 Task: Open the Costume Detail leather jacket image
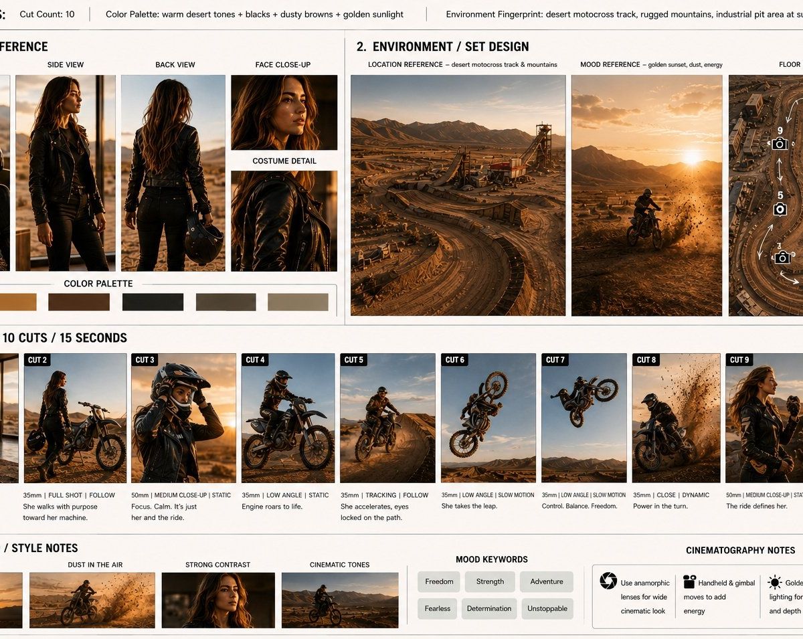tap(284, 221)
